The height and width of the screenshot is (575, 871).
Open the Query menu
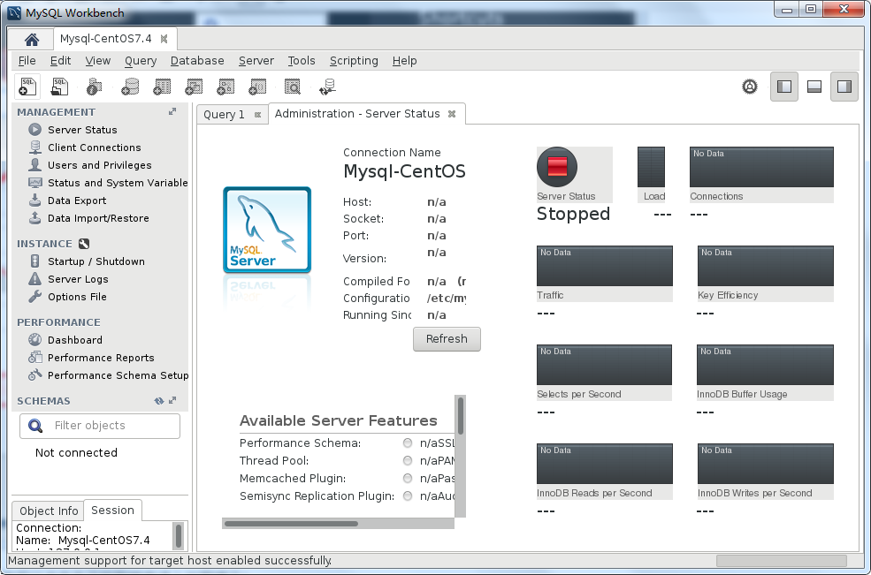pyautogui.click(x=141, y=60)
